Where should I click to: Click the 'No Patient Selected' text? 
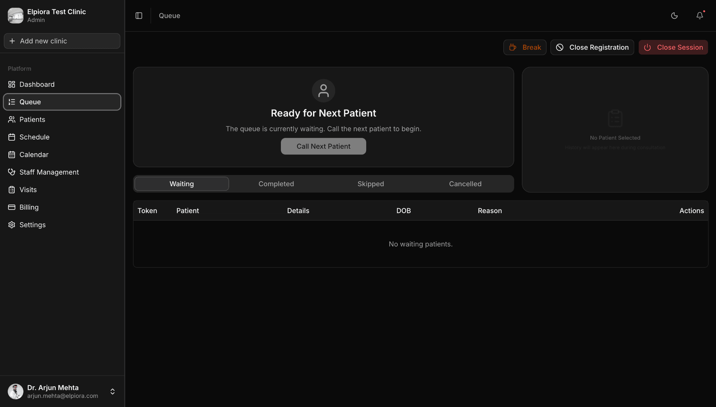[x=615, y=138]
